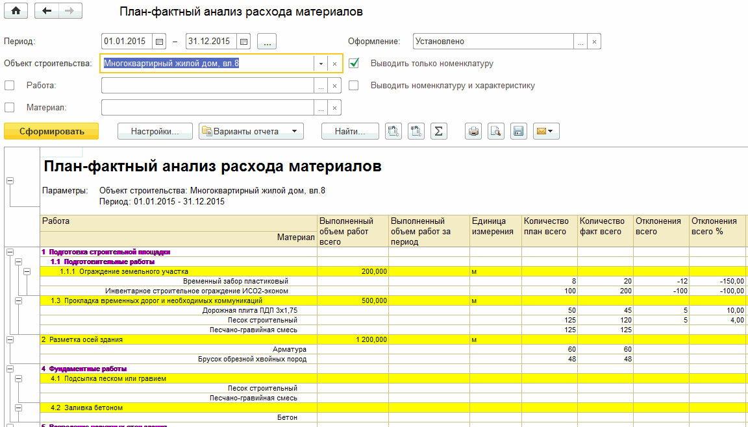Click the Работа input field
Screen dimensions: 748x427
pyautogui.click(x=208, y=86)
